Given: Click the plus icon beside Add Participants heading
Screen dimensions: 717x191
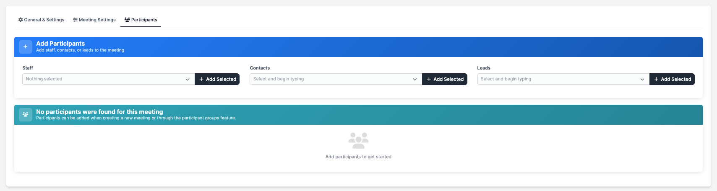Looking at the screenshot, I should (x=25, y=46).
